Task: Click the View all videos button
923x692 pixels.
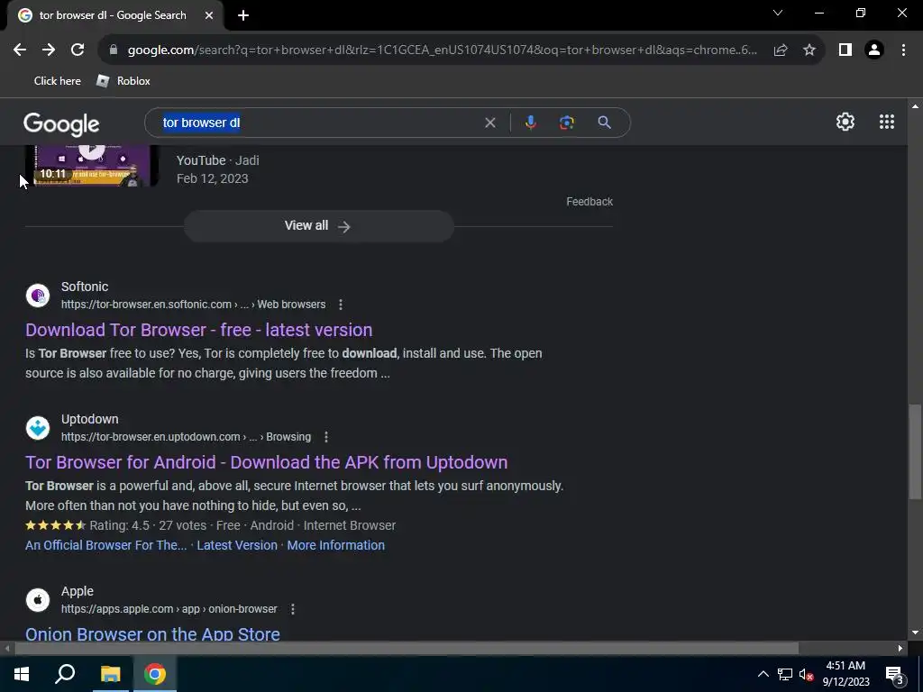Action: coord(318,226)
